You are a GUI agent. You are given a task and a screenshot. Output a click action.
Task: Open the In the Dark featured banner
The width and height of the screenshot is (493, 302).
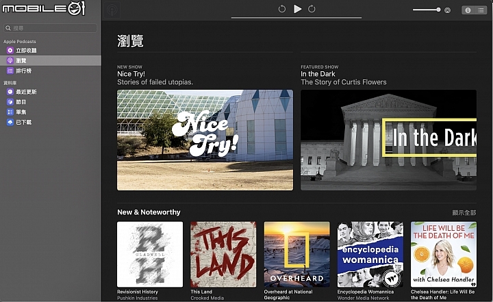coord(389,140)
